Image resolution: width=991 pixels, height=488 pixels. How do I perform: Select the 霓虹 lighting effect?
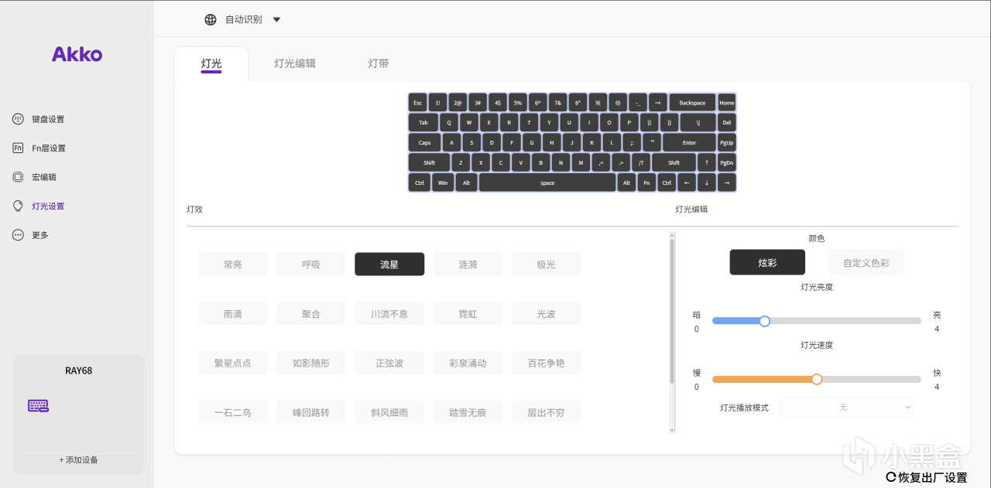[468, 314]
